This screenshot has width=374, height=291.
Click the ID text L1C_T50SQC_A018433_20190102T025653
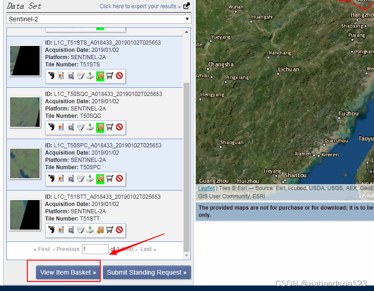pyautogui.click(x=108, y=94)
